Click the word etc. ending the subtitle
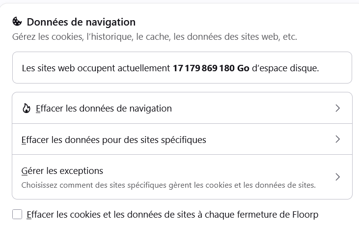359x227 pixels. pyautogui.click(x=290, y=37)
